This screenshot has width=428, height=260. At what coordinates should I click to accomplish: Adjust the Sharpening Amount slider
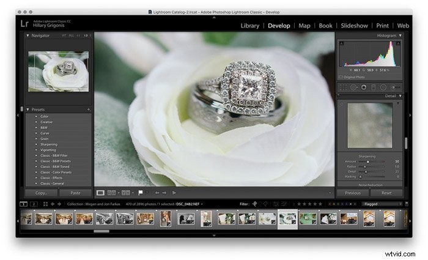click(x=368, y=162)
